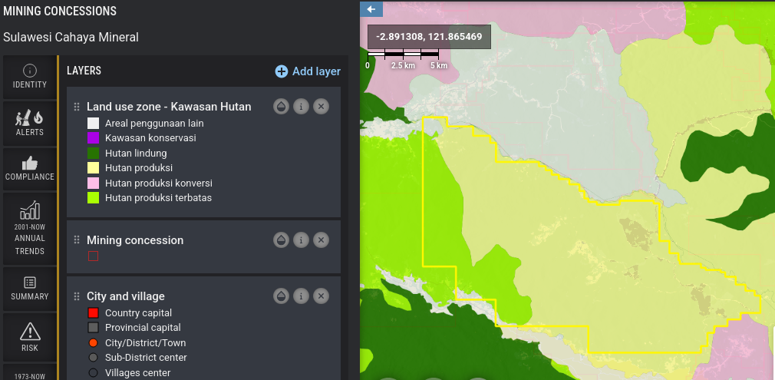Click the Kawasan konservasi legend label
This screenshot has height=380, width=775.
pyautogui.click(x=150, y=138)
